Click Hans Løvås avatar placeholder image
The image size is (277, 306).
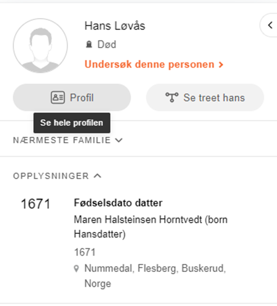[40, 46]
